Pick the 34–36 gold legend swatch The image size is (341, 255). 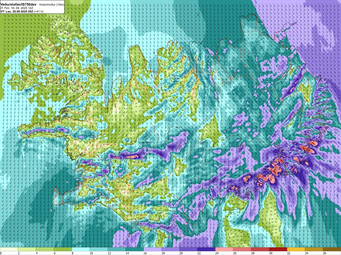coord(314,249)
